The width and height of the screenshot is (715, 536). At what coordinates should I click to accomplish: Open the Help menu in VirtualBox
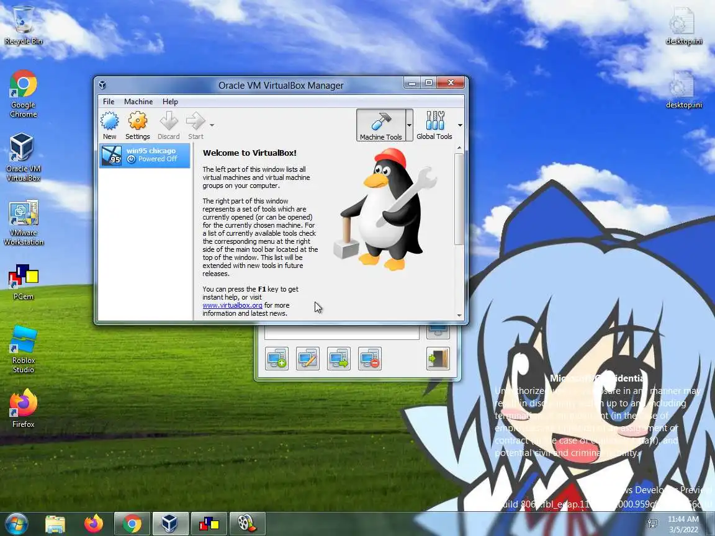pyautogui.click(x=170, y=101)
